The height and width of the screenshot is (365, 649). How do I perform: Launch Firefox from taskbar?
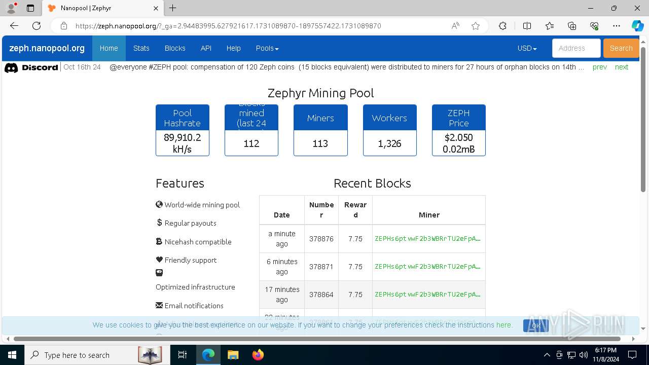click(x=258, y=355)
